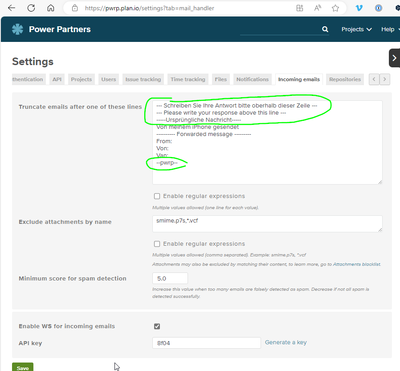Click the address bar URL
Screen dimensions: 400x371
(x=150, y=8)
